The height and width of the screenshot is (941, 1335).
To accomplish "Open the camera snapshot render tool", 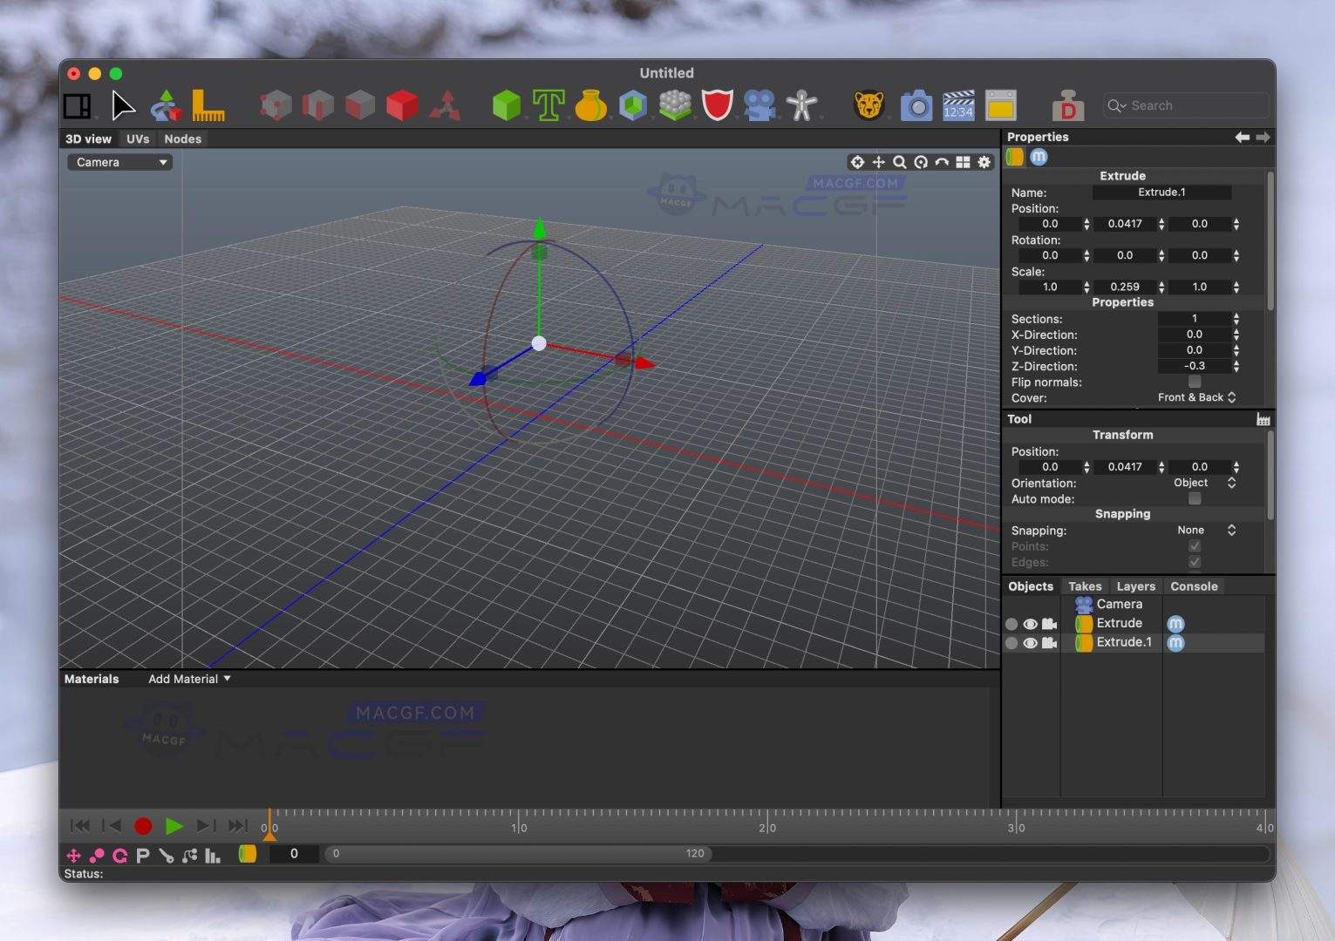I will click(916, 105).
